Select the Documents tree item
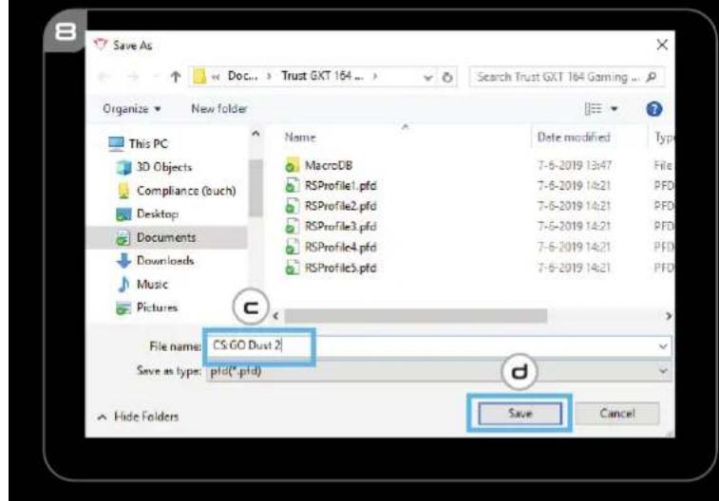This screenshot has height=501, width=719. (166, 237)
